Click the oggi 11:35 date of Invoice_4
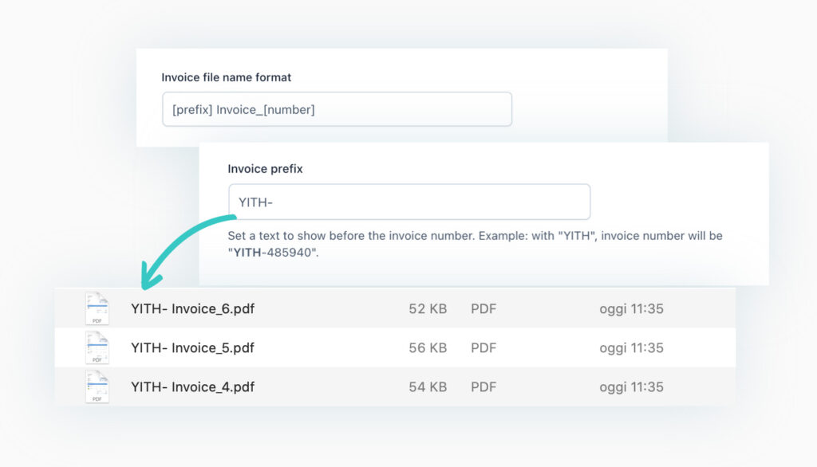This screenshot has height=467, width=817. [x=631, y=387]
